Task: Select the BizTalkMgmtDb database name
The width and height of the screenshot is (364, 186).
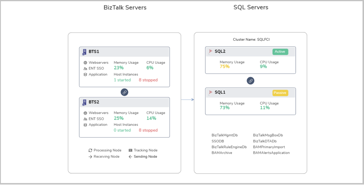Action: (x=224, y=135)
